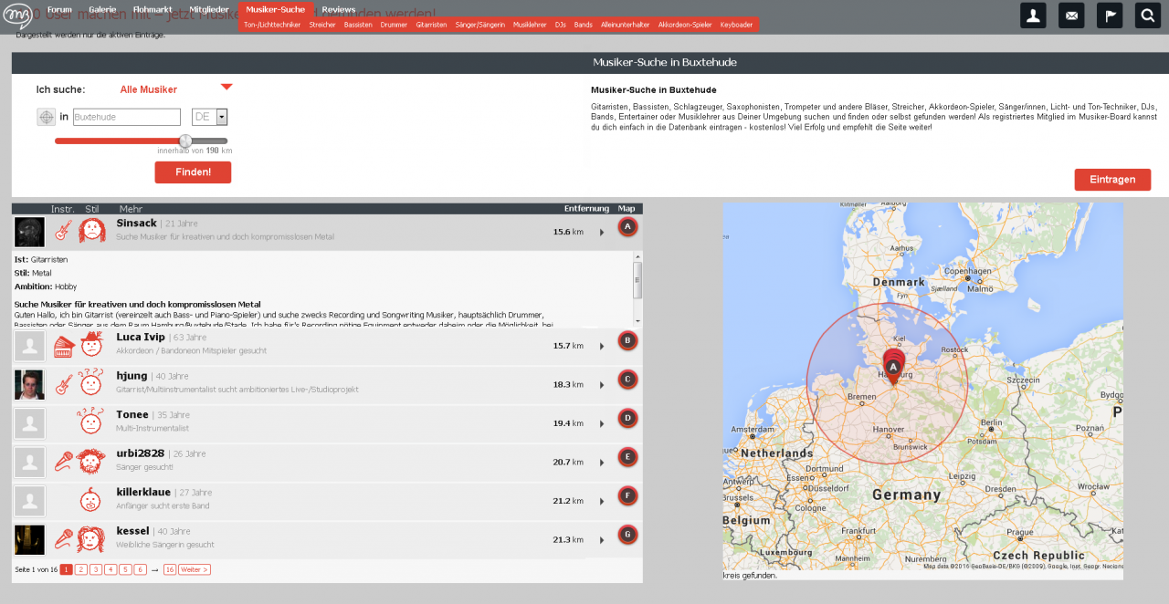Open the Forum menu item
The image size is (1169, 604).
click(x=59, y=9)
